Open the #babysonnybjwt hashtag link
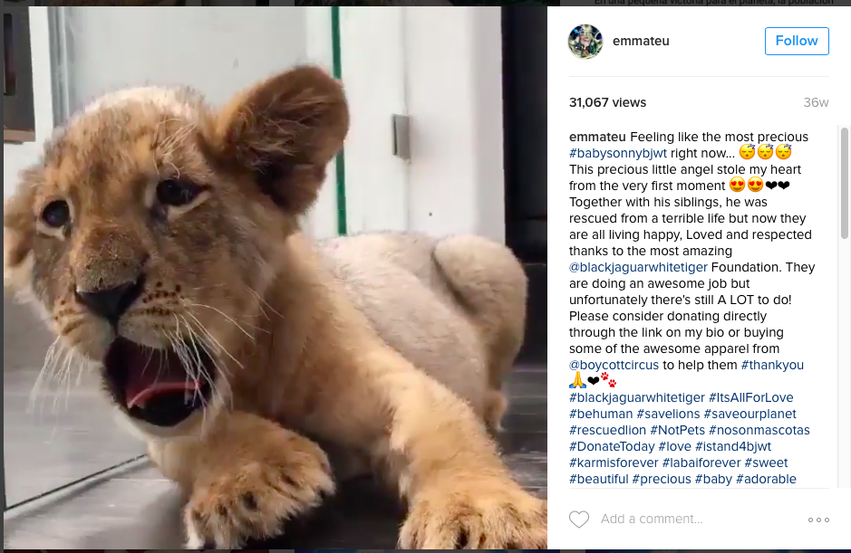Screen dimensions: 851x553 click(617, 153)
